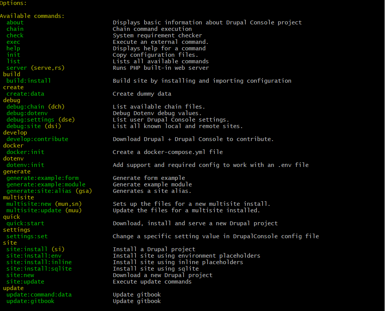Open the build:install command
The width and height of the screenshot is (385, 311).
29,80
